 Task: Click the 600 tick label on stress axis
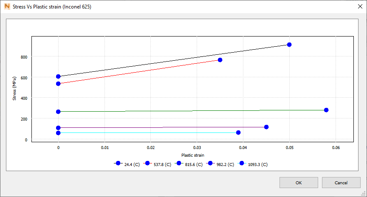(24, 78)
